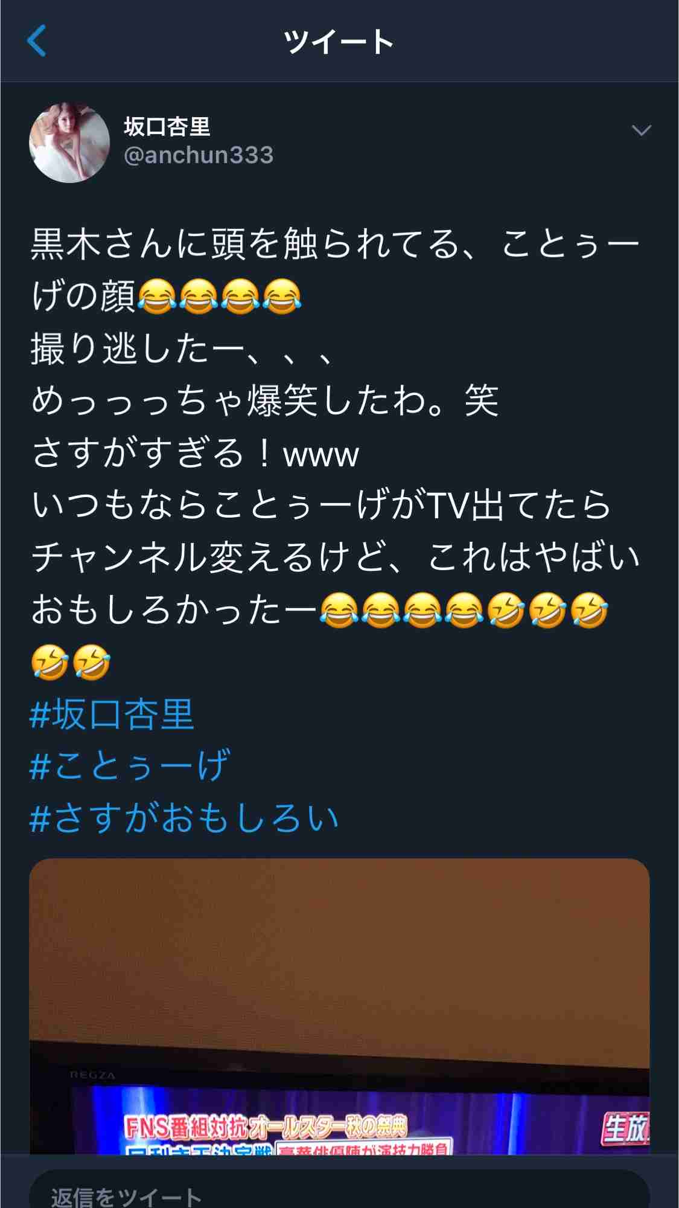
Task: Open the attached TV photo
Action: (339, 1006)
